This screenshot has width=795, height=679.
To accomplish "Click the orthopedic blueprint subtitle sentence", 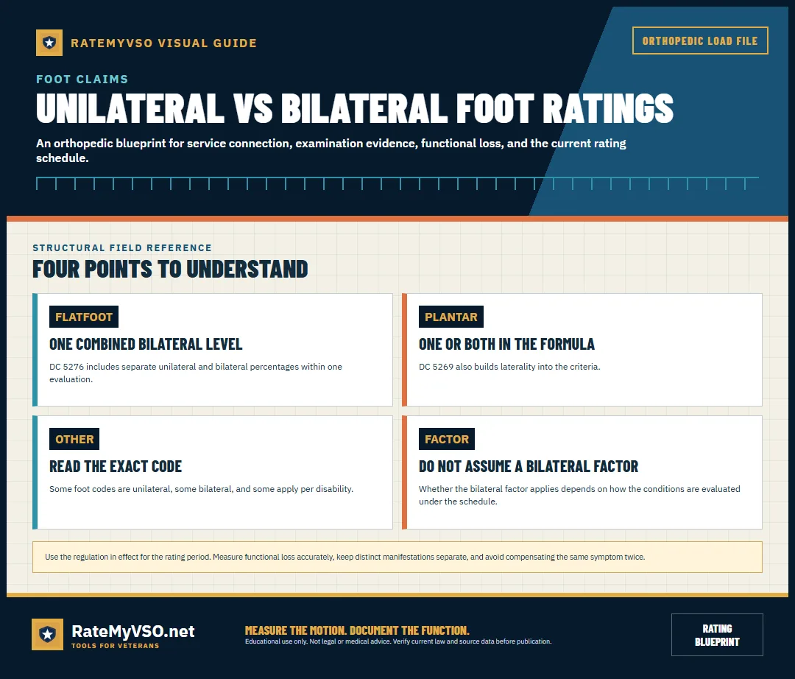I will (x=331, y=151).
